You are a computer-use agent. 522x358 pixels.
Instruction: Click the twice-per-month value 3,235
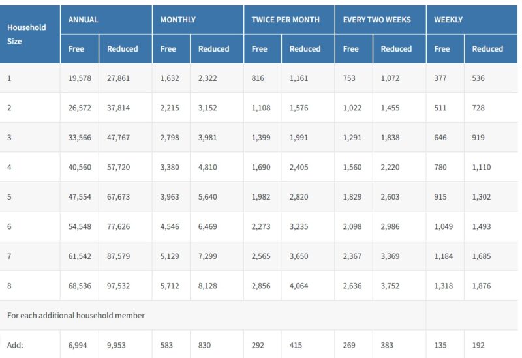(301, 226)
